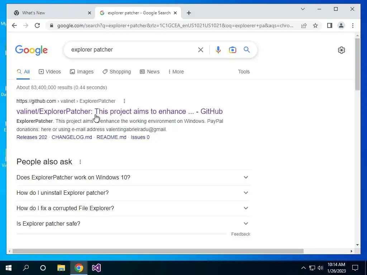Screen dimensions: 367x275
Task: Click the scroll right arrow at bottom
Action: coord(351,251)
